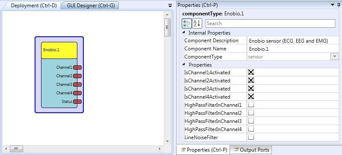Click the canvas scroll right arrow

160,149
